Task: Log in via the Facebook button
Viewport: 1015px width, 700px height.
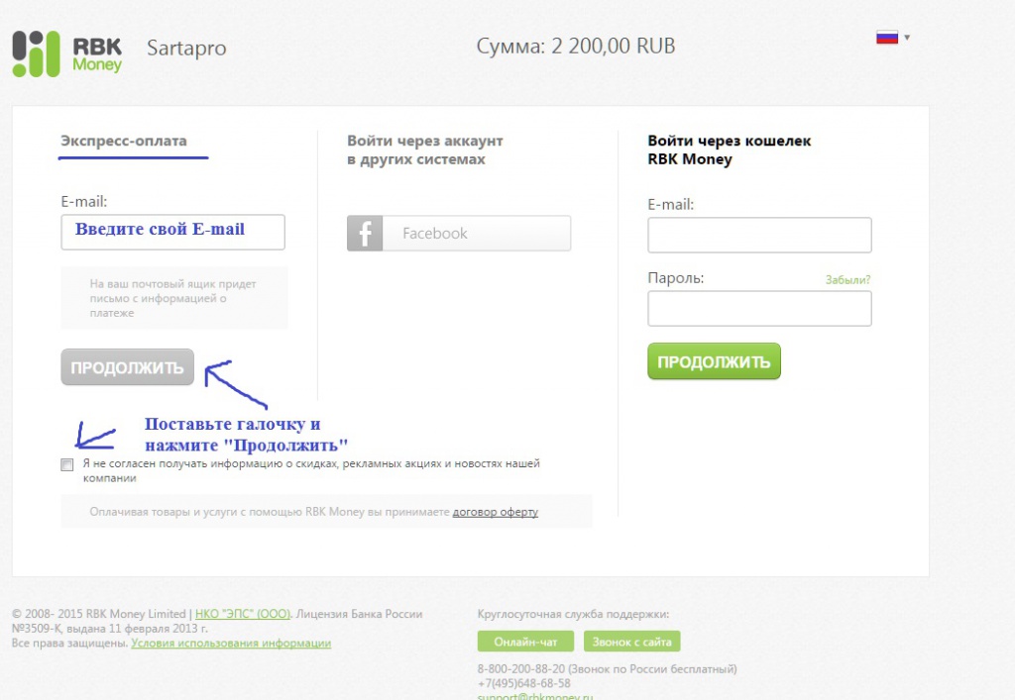Action: tap(459, 234)
